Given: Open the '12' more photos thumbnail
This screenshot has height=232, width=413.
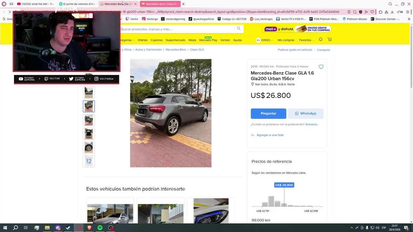Looking at the screenshot, I should [89, 161].
